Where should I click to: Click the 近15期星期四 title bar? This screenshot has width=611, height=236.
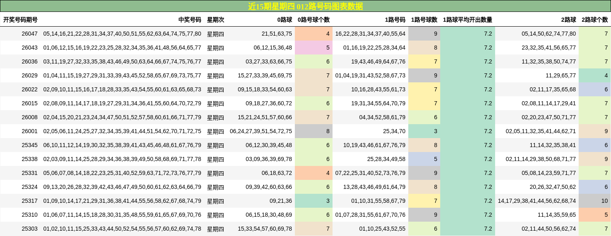305,5
